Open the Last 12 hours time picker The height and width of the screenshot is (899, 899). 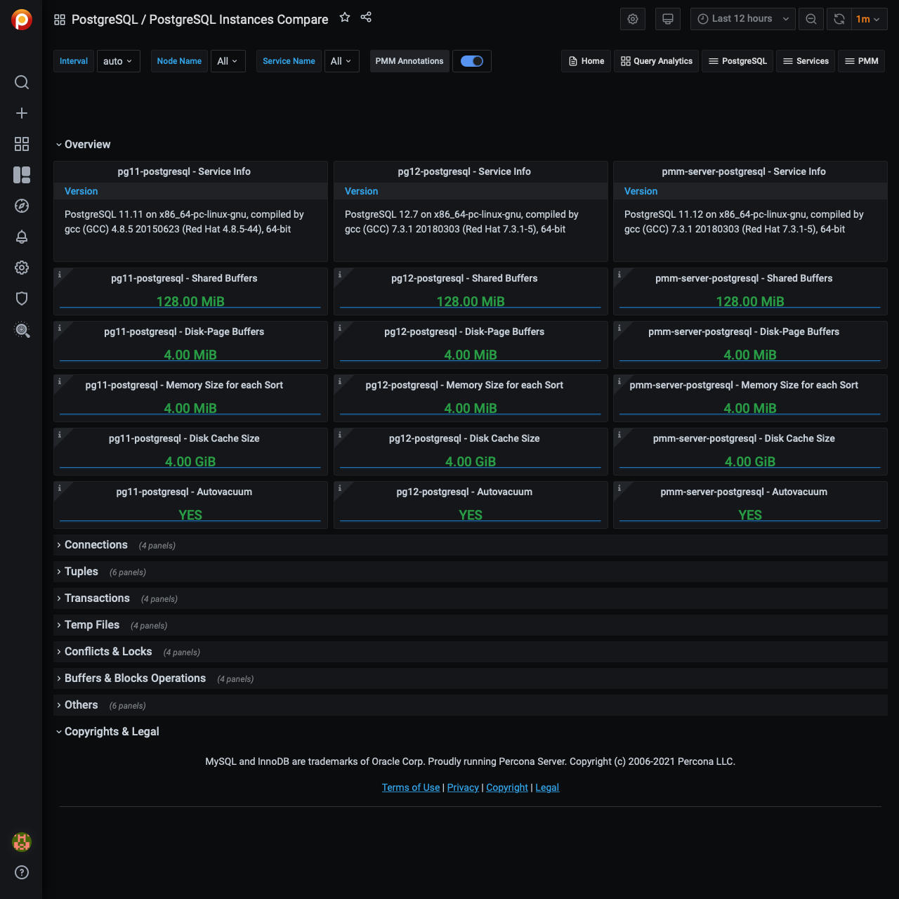(x=742, y=19)
